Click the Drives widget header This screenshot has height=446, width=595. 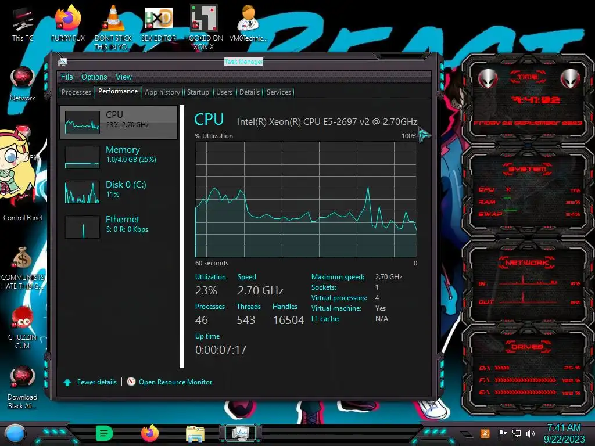pos(526,346)
